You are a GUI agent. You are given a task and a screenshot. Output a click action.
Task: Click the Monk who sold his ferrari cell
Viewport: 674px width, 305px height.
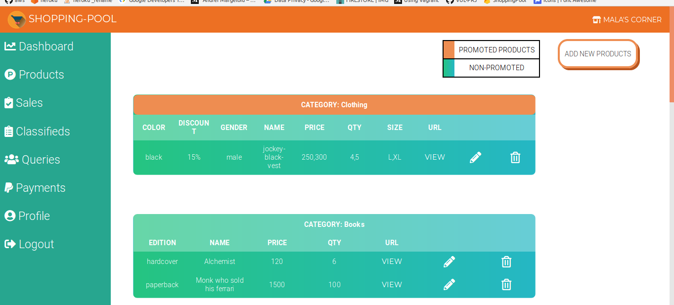pos(220,284)
